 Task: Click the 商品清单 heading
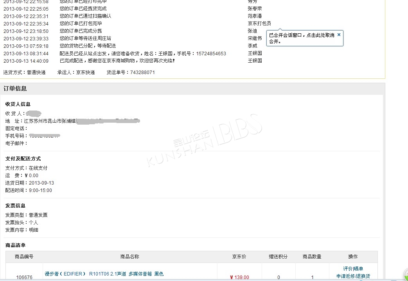[15, 245]
